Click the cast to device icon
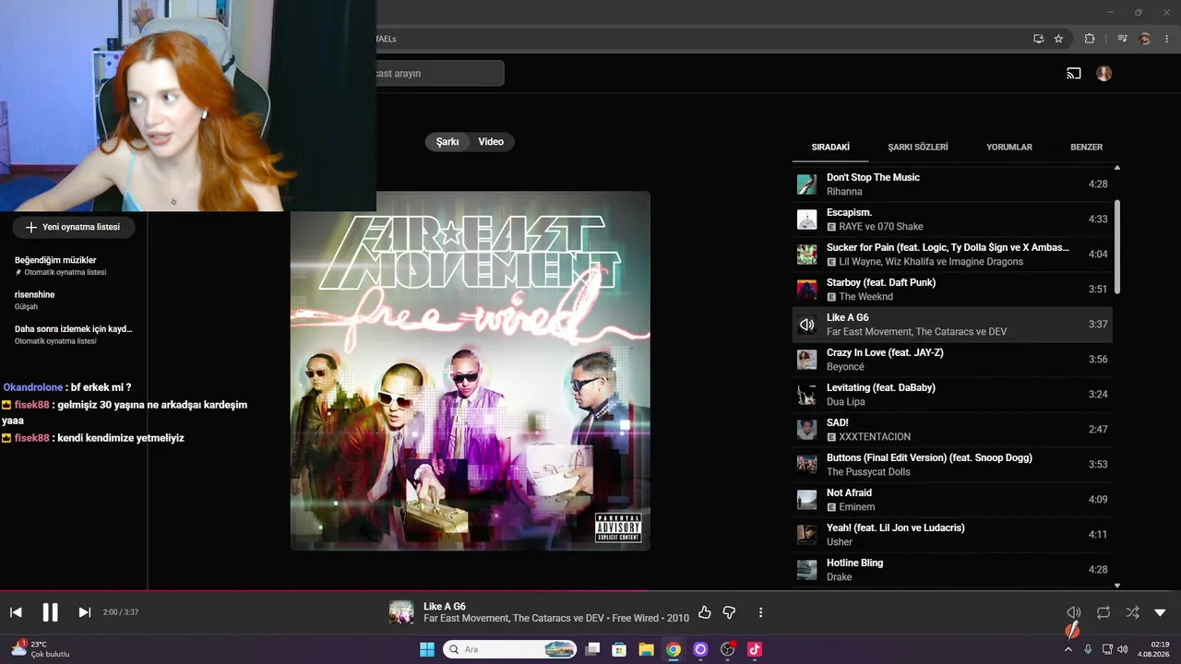The width and height of the screenshot is (1181, 664). (1074, 74)
